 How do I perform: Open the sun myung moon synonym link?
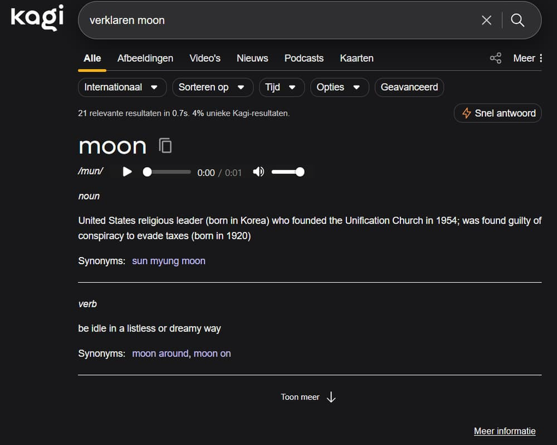(x=168, y=261)
